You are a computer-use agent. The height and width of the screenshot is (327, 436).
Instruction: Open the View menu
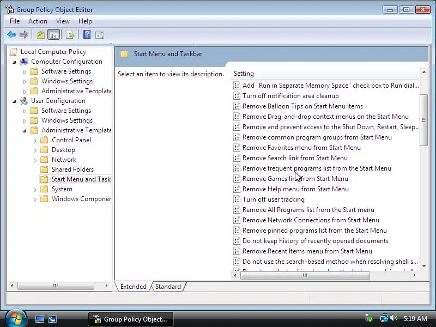coord(63,21)
